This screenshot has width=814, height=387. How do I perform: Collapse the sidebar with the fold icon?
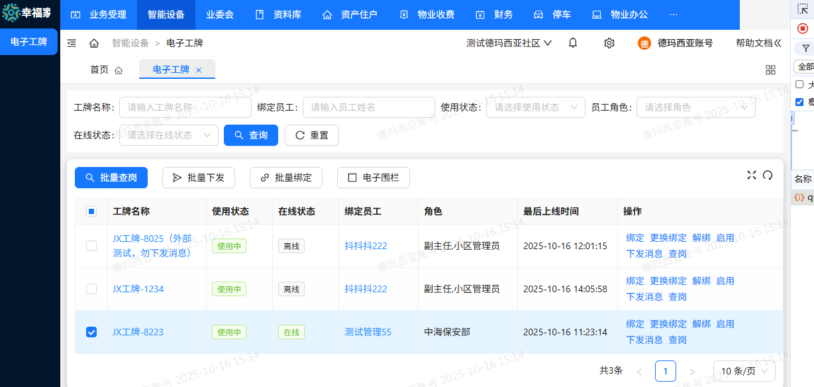(72, 43)
